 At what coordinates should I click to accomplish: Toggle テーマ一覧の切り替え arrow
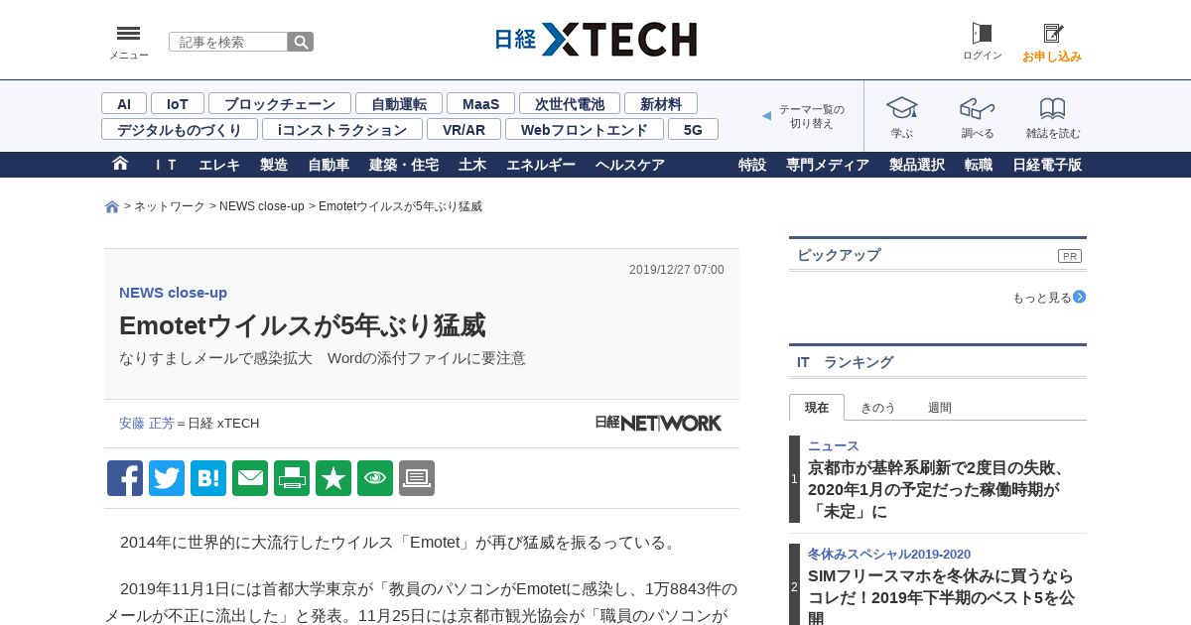click(766, 116)
